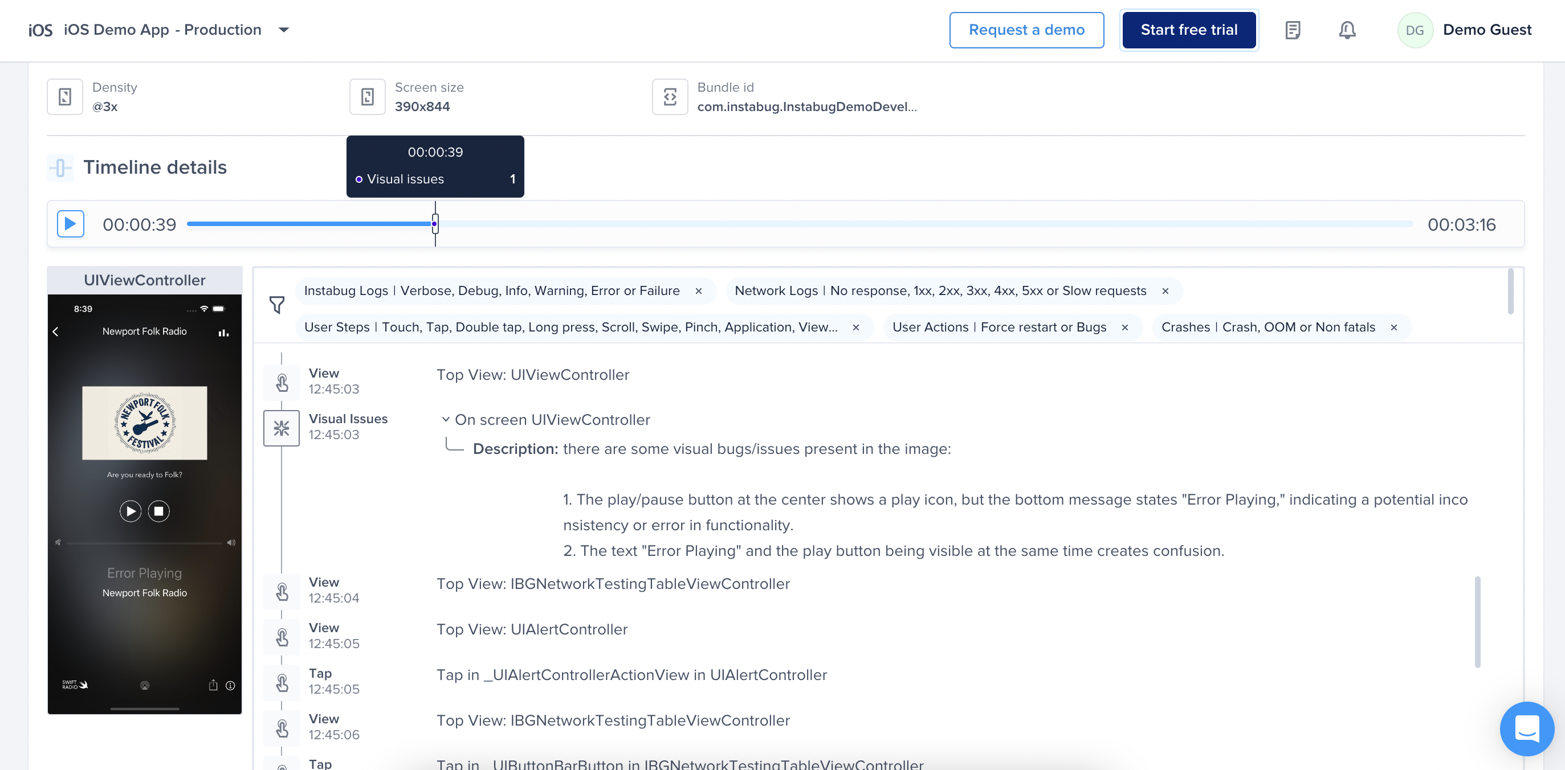The width and height of the screenshot is (1565, 770).
Task: Click the volume slider in phone screenshot
Action: 145,543
